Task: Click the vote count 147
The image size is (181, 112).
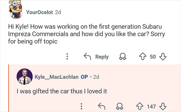Action: click(151, 106)
